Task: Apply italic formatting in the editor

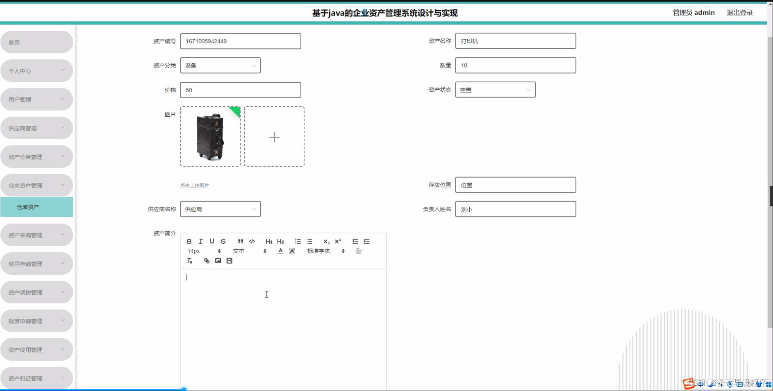Action: click(200, 241)
